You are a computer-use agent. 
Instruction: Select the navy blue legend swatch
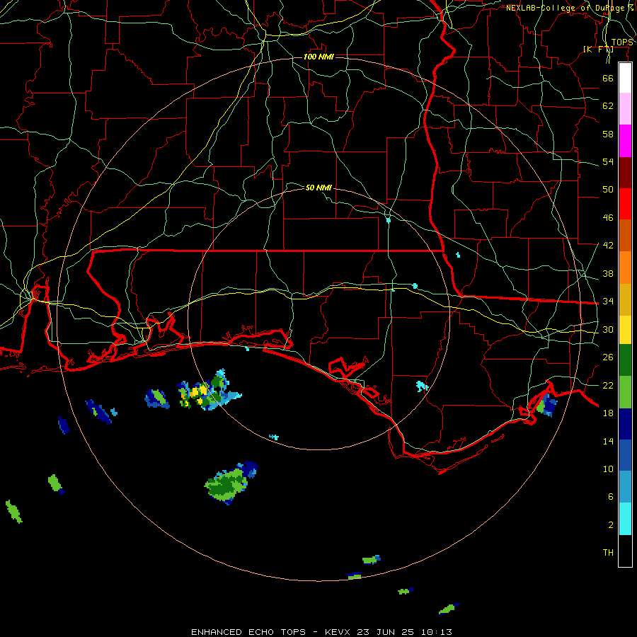pyautogui.click(x=625, y=424)
